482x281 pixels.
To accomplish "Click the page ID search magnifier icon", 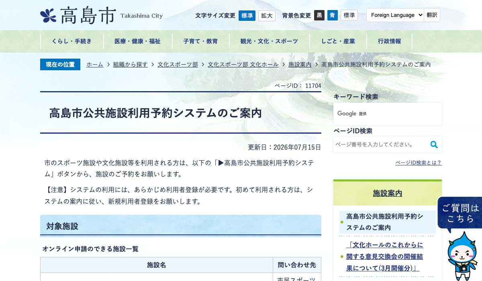I will 434,145.
